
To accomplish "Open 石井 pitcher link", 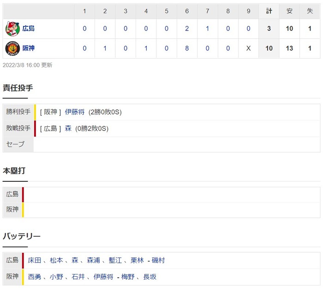I will pyautogui.click(x=78, y=277).
